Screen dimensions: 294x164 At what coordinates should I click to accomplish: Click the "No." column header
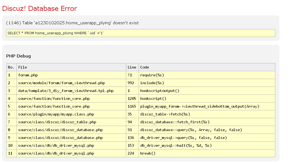point(11,67)
